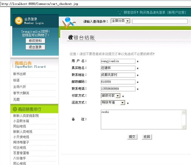Open the 无题 announcement
Screen dimensions: 191x165
pos(16,99)
